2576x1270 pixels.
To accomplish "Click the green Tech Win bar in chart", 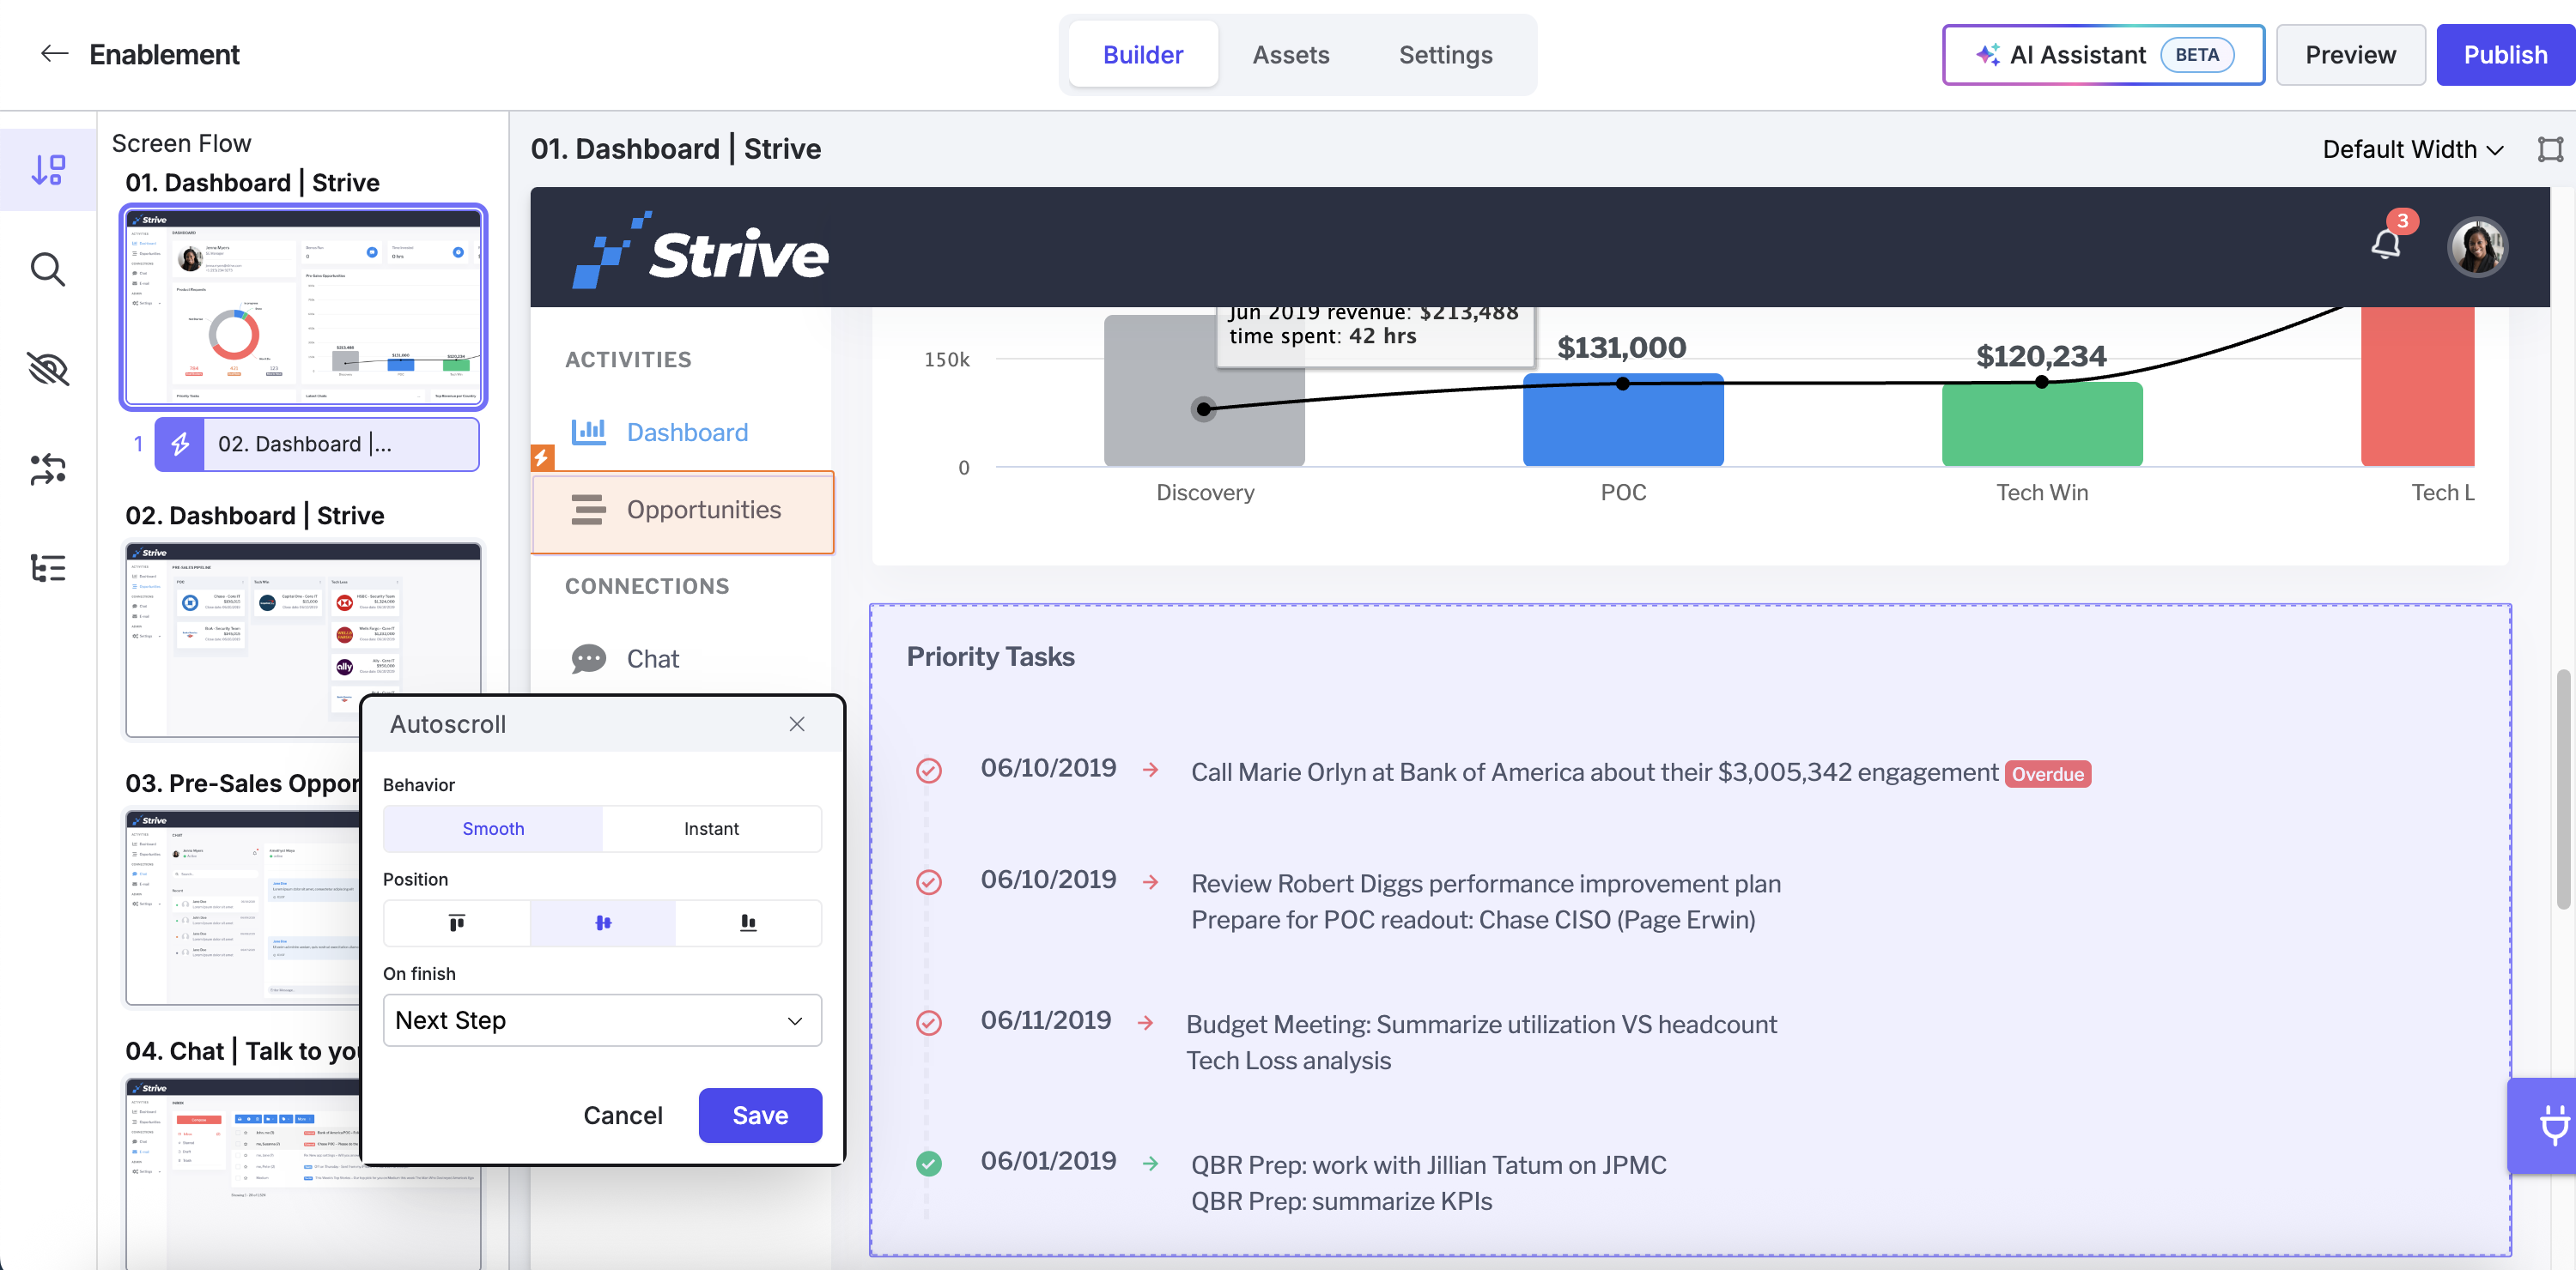I will tap(2041, 425).
